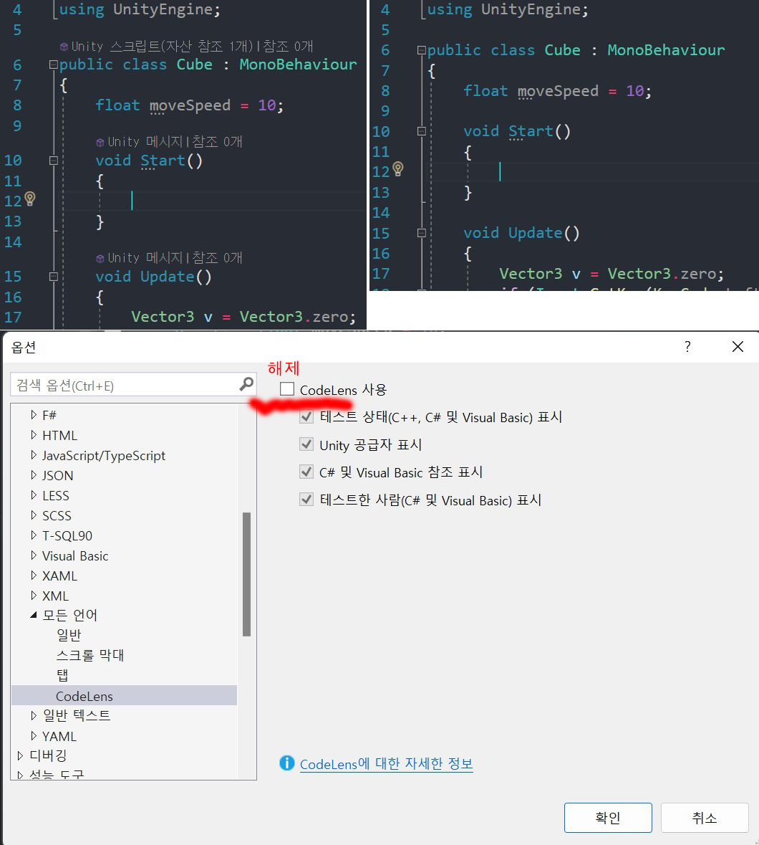The width and height of the screenshot is (759, 845).
Task: Click Unity message CodeLens icon above Start
Action: pos(100,143)
